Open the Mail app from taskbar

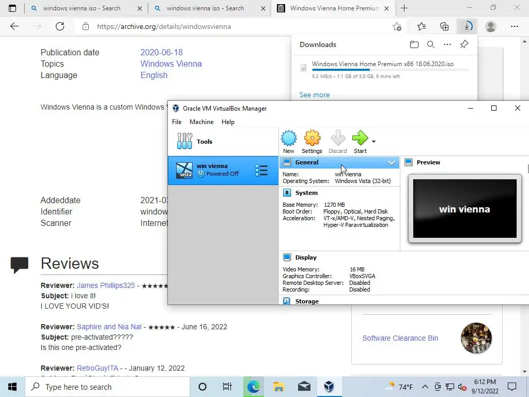click(304, 387)
